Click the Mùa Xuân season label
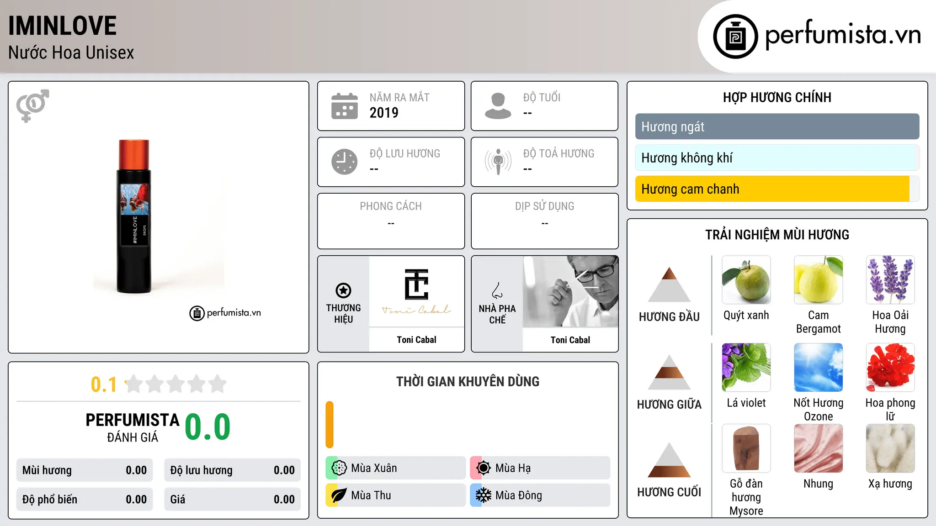The width and height of the screenshot is (936, 526). click(x=374, y=468)
